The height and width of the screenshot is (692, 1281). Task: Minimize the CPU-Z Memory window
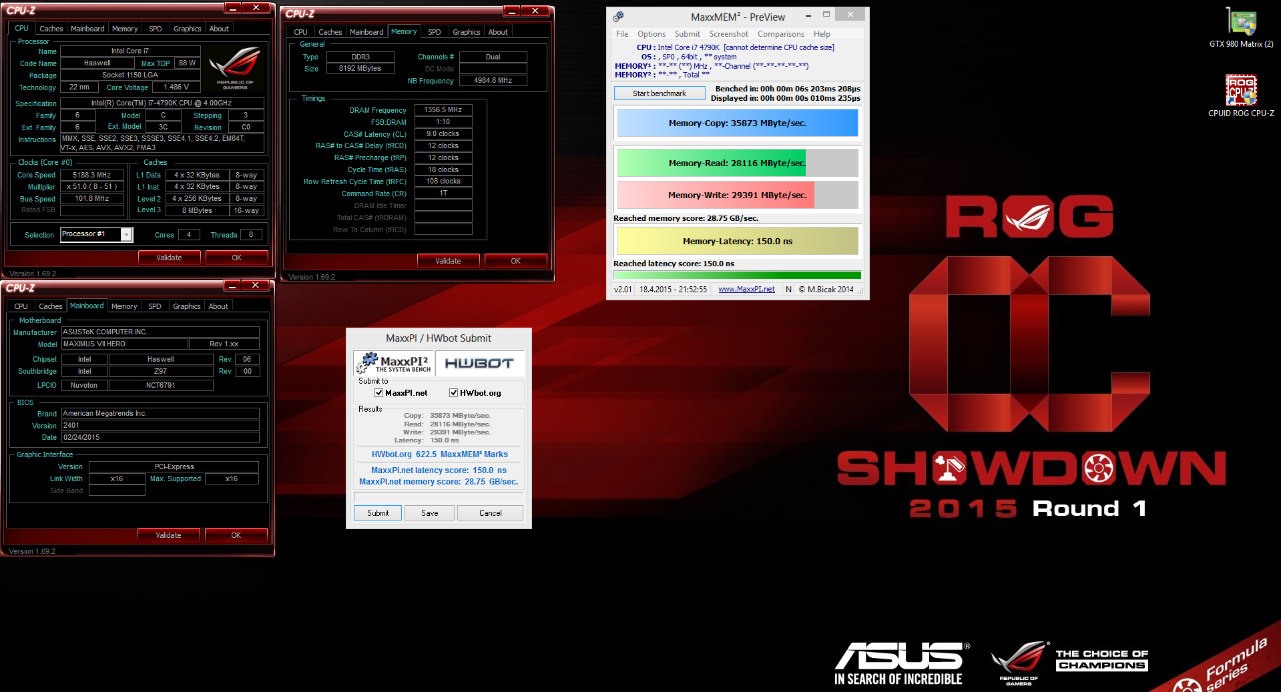511,11
